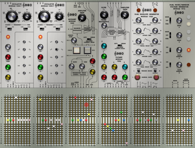Toggle the Expo/Linear control mode switch in Filtamp
195x148 pixels.
[120, 45]
